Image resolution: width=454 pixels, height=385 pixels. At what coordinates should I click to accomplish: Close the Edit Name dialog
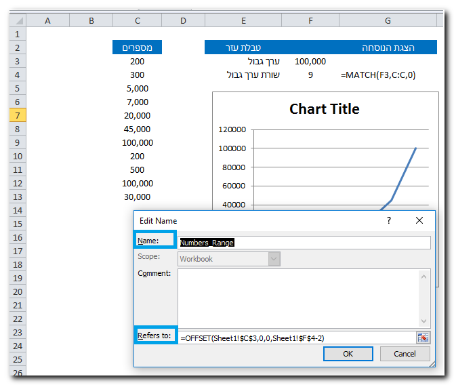pos(419,220)
